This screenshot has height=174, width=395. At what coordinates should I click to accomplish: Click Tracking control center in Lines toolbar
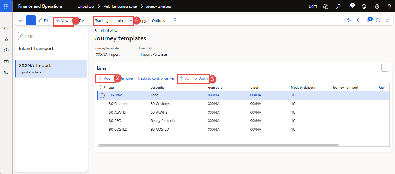tap(156, 78)
